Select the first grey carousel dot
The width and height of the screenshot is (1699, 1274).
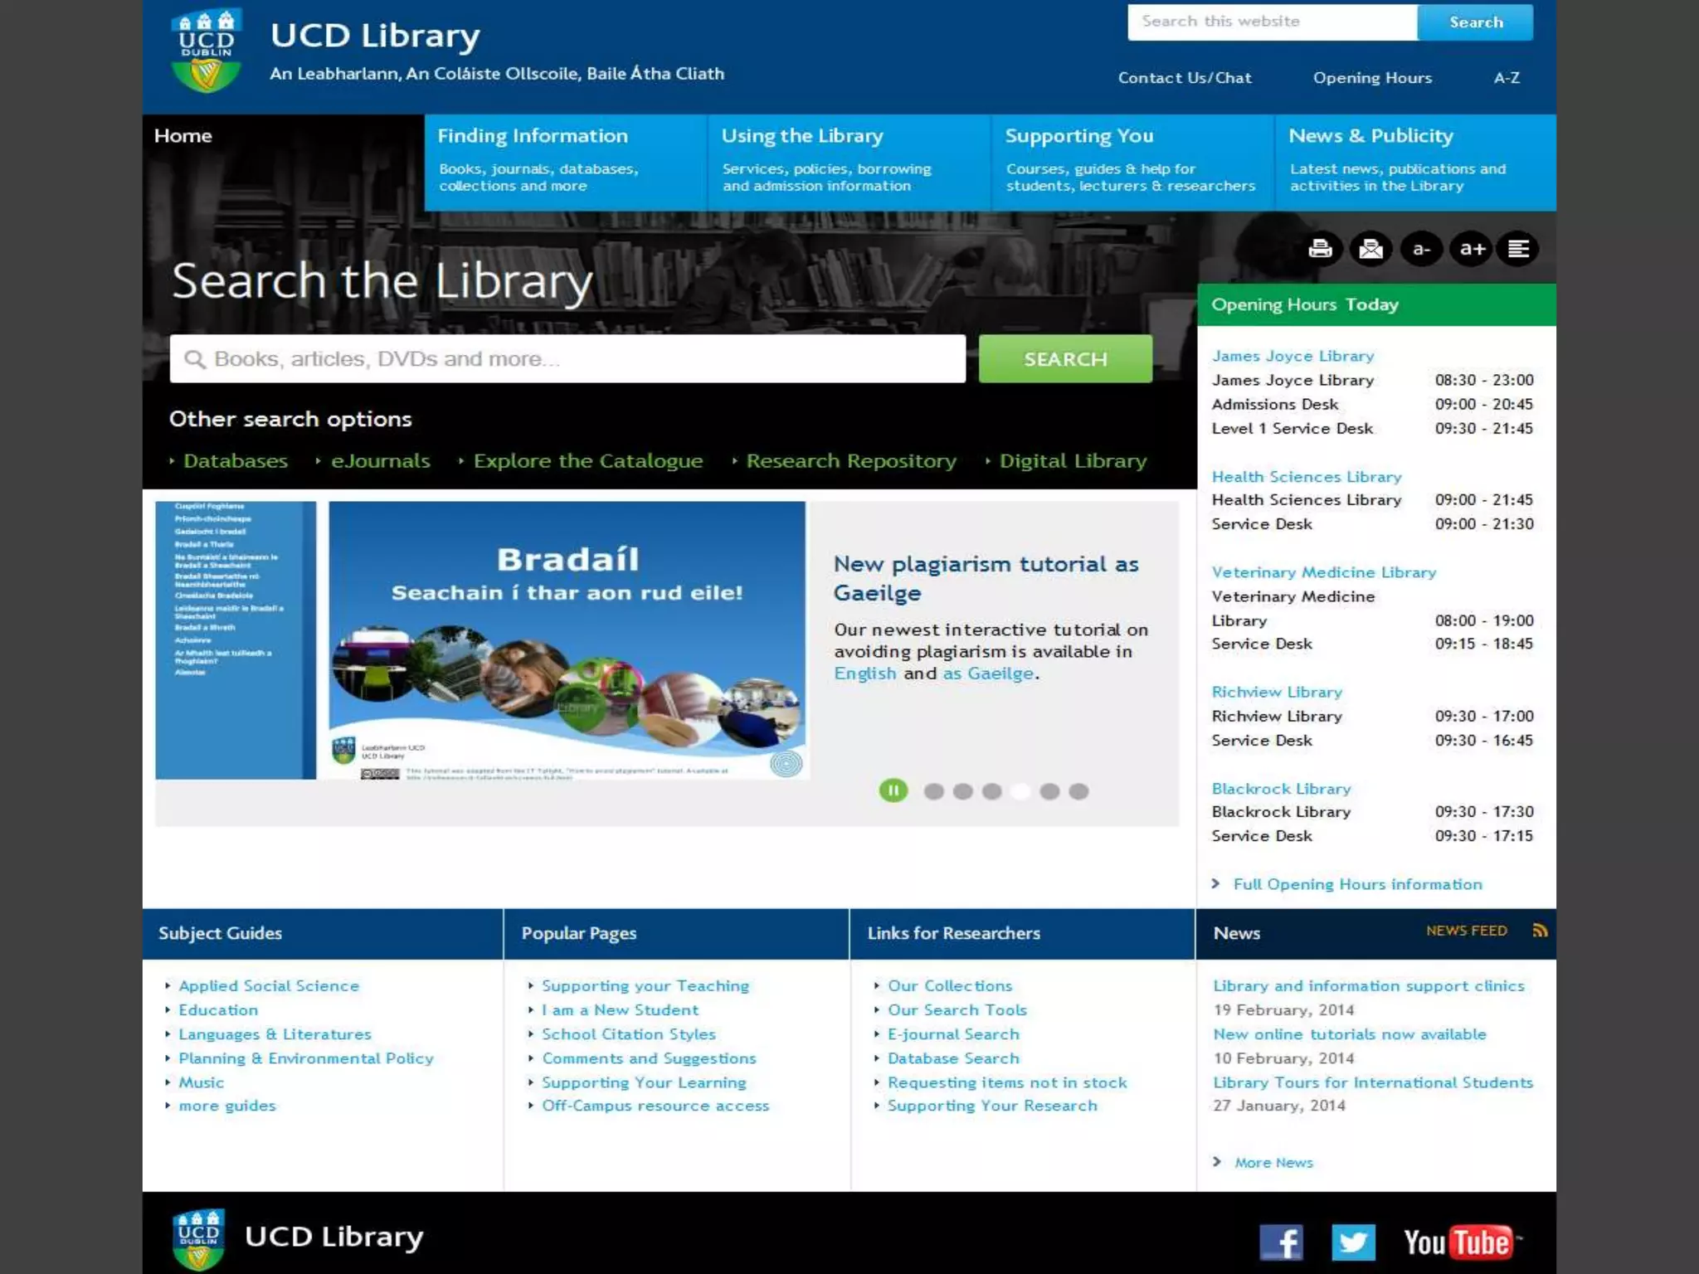(933, 791)
